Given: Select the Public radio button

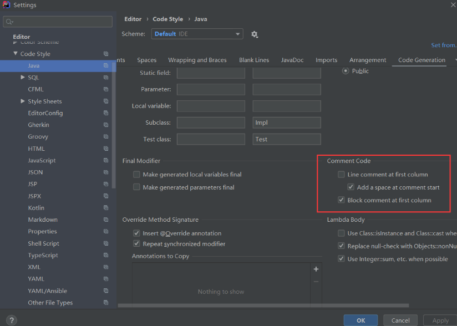Looking at the screenshot, I should click(x=346, y=71).
